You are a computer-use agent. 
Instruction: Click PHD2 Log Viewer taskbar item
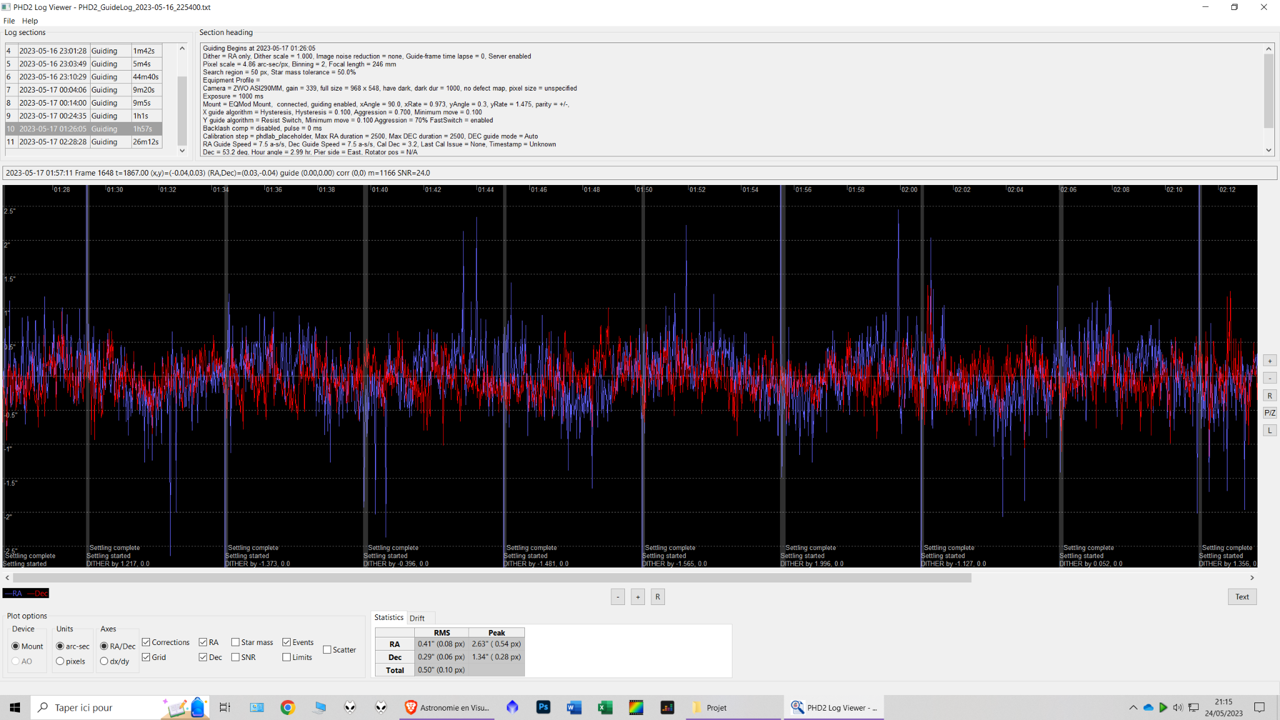834,707
